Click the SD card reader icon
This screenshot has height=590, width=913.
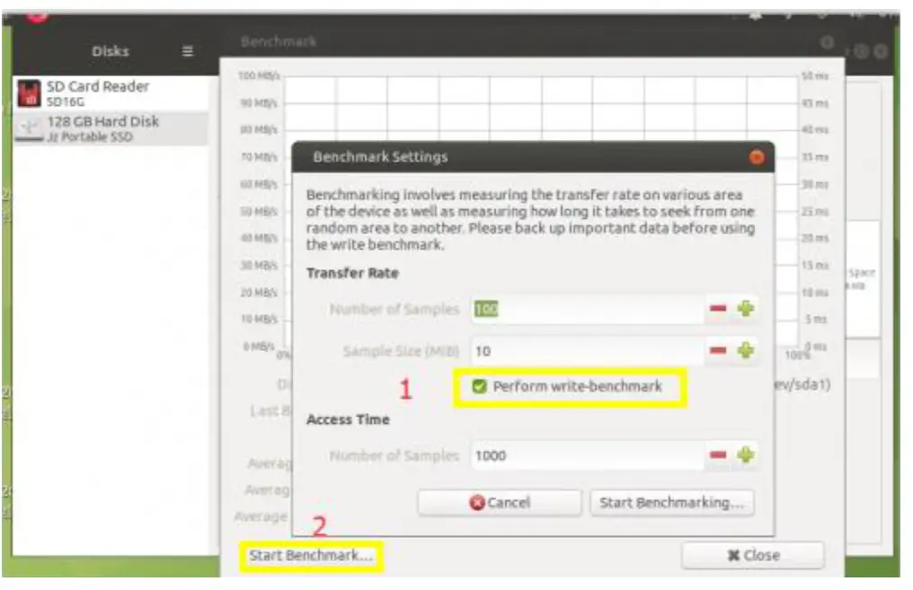(x=29, y=93)
